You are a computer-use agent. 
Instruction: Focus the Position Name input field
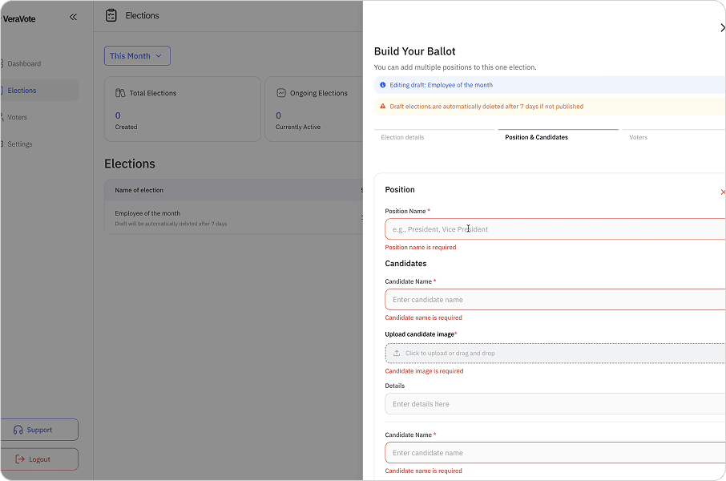point(553,229)
